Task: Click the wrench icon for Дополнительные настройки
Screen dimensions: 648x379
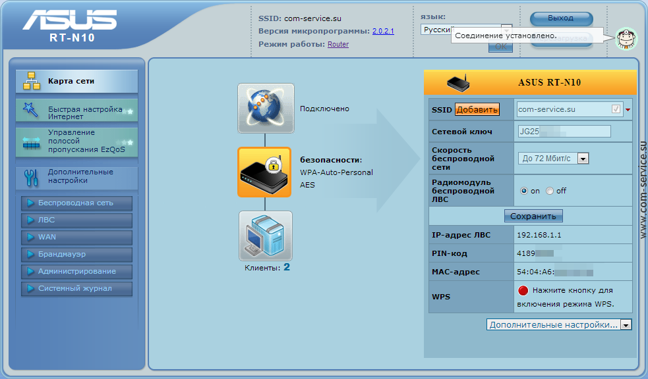Action: click(x=32, y=178)
